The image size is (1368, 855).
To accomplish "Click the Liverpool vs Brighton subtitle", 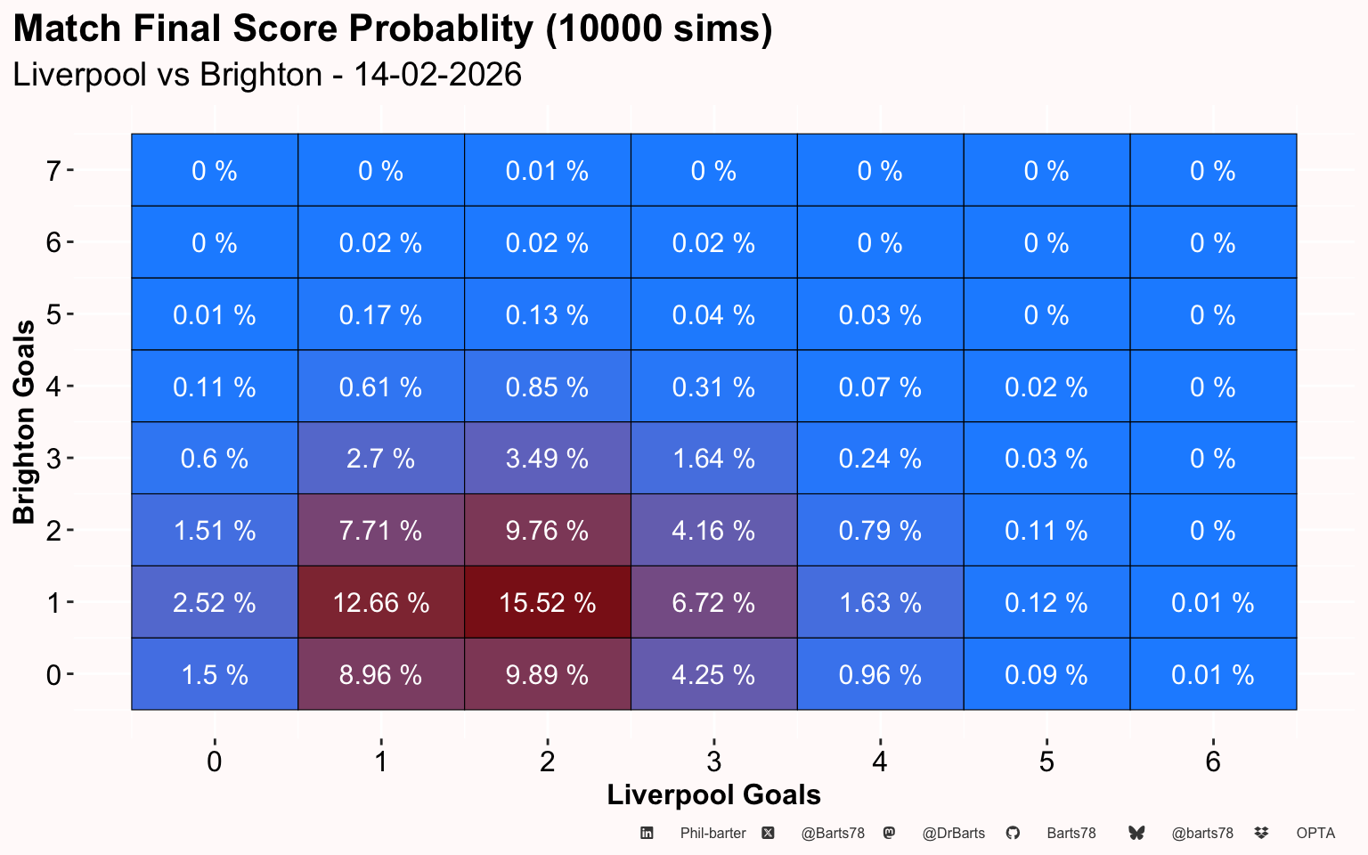I will (267, 74).
